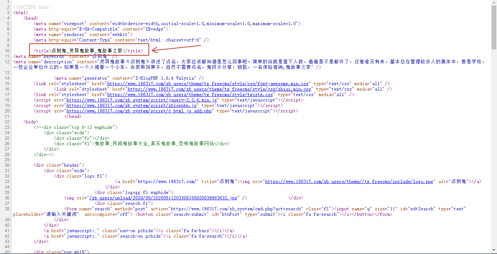
Task: Click the "Content-Type" meta tag line
Action: (x=121, y=40)
